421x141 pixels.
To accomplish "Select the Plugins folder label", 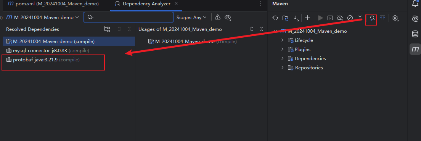I will [303, 49].
